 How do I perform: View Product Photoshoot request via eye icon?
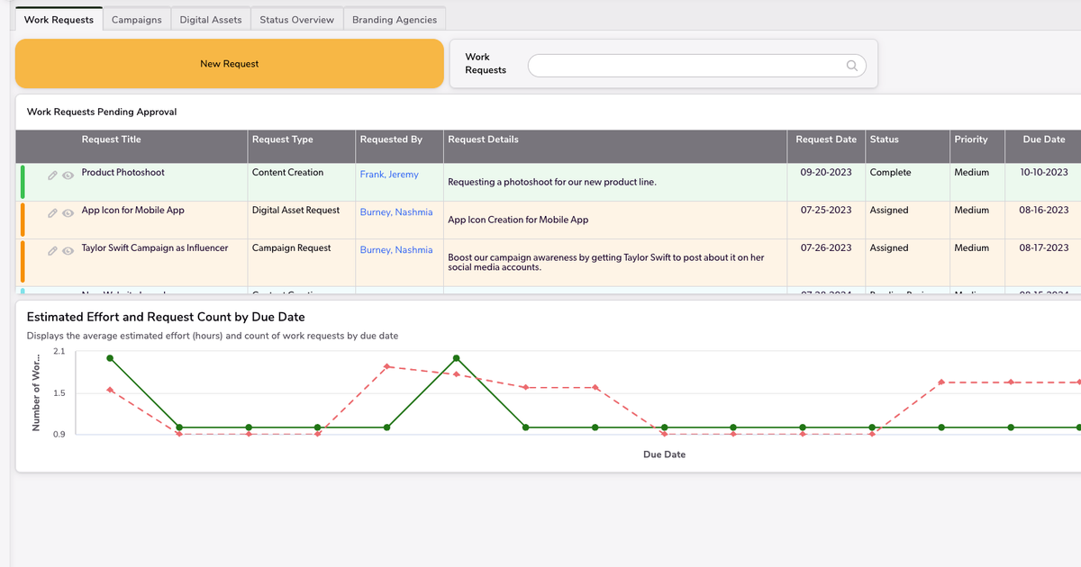[x=68, y=175]
